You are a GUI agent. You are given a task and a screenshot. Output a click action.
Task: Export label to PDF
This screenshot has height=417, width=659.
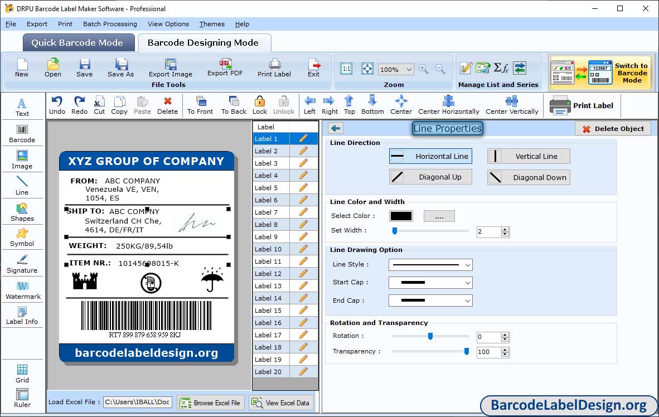coord(225,67)
